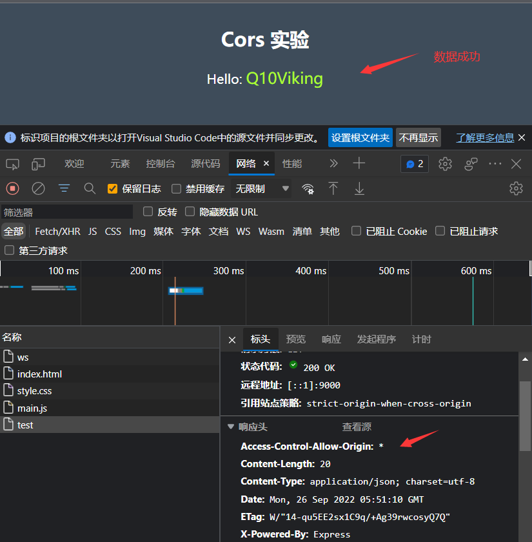Click the clear network log icon
Image resolution: width=532 pixels, height=542 pixels.
point(38,188)
